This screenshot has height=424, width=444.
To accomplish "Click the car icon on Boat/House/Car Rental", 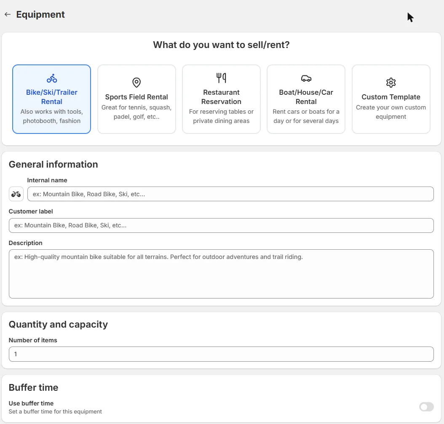I will (306, 78).
